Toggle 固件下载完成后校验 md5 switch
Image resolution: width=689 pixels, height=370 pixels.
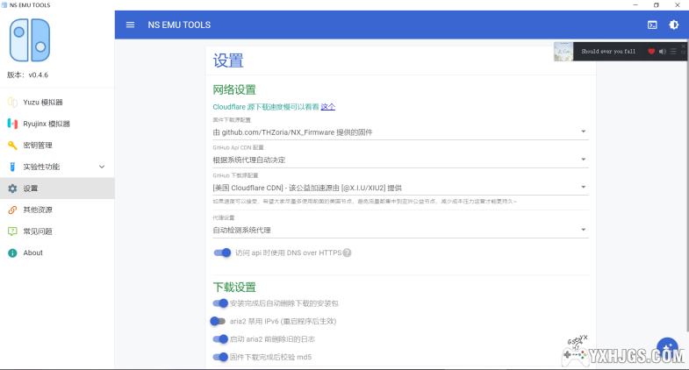(x=220, y=357)
